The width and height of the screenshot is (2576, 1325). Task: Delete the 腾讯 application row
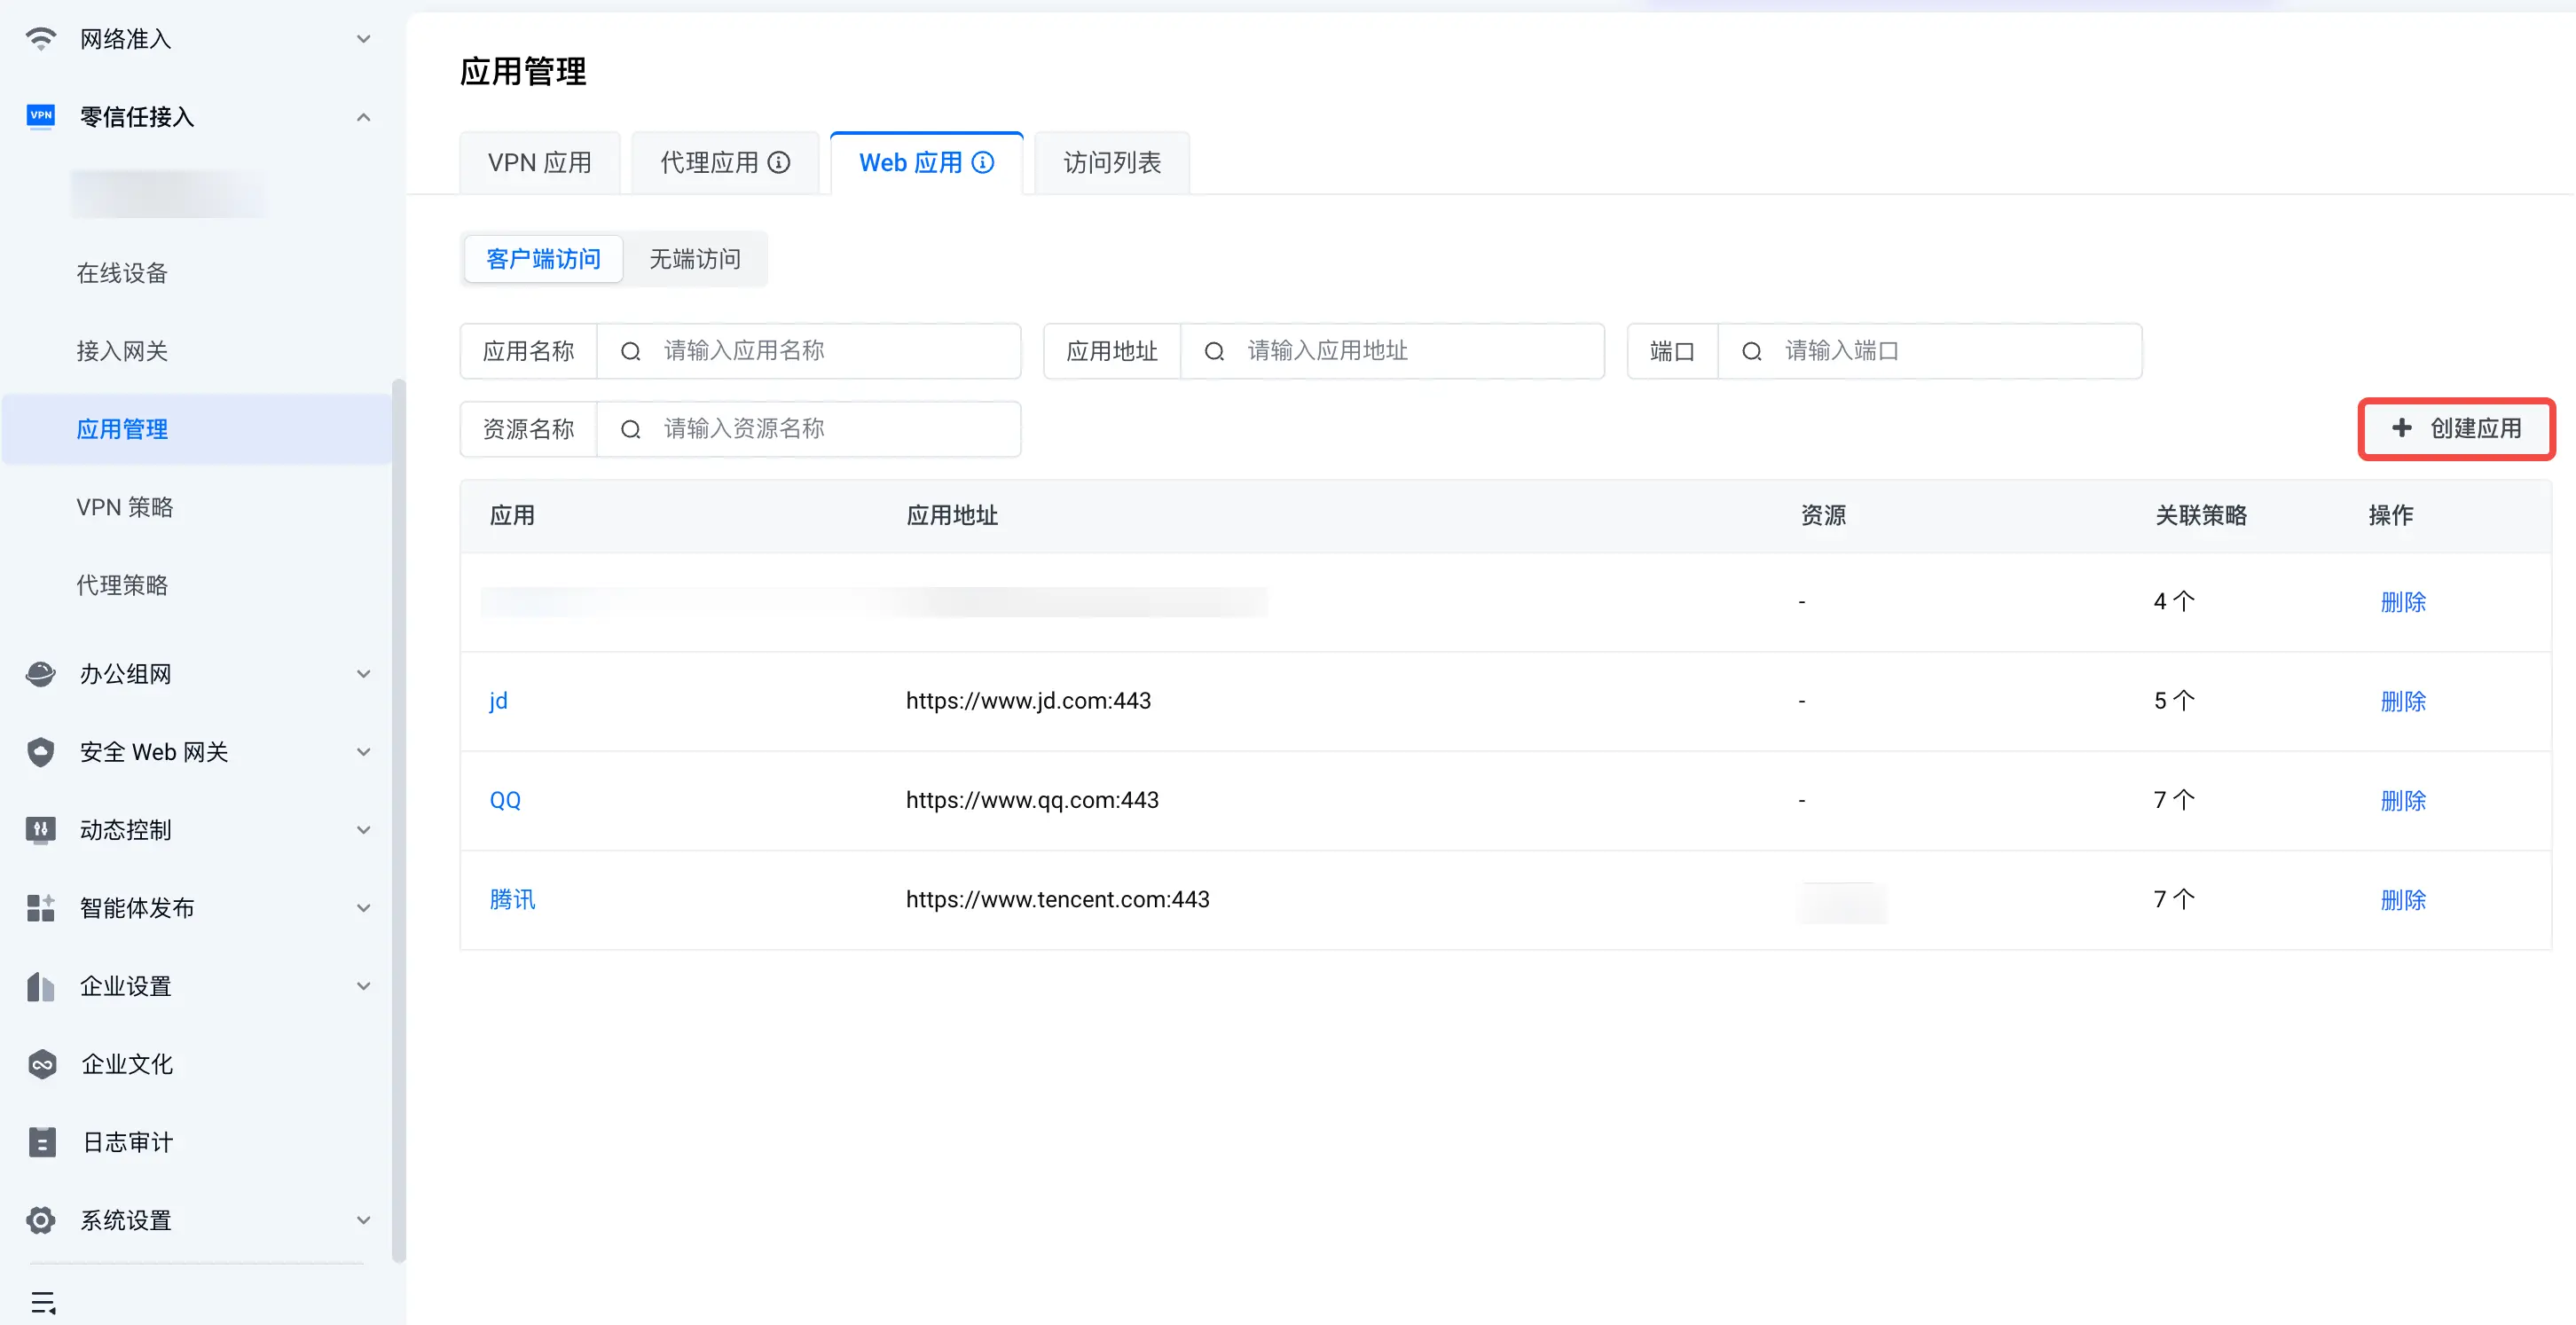coord(2403,900)
